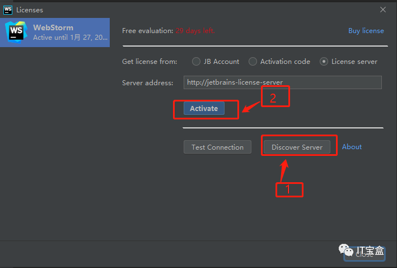
Task: Click the 'Active until 1月 27' status text
Action: click(x=71, y=38)
